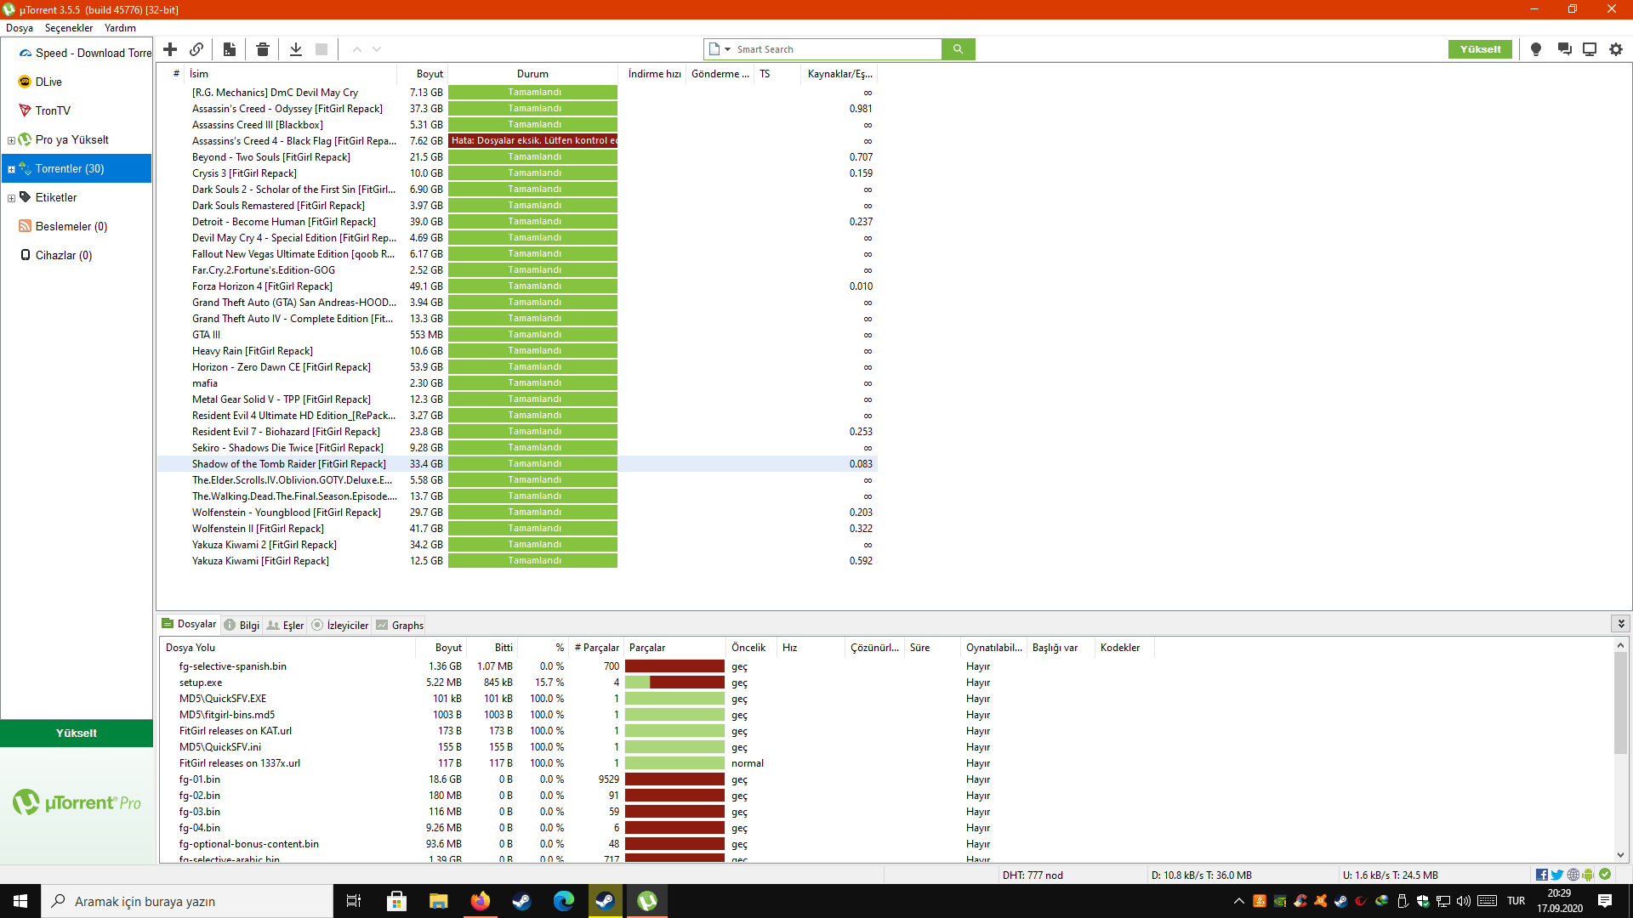1633x918 pixels.
Task: Open the remote devices monitor icon
Action: [1589, 49]
